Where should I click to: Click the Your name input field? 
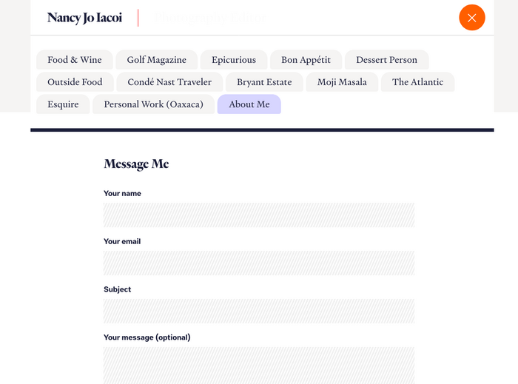[259, 215]
